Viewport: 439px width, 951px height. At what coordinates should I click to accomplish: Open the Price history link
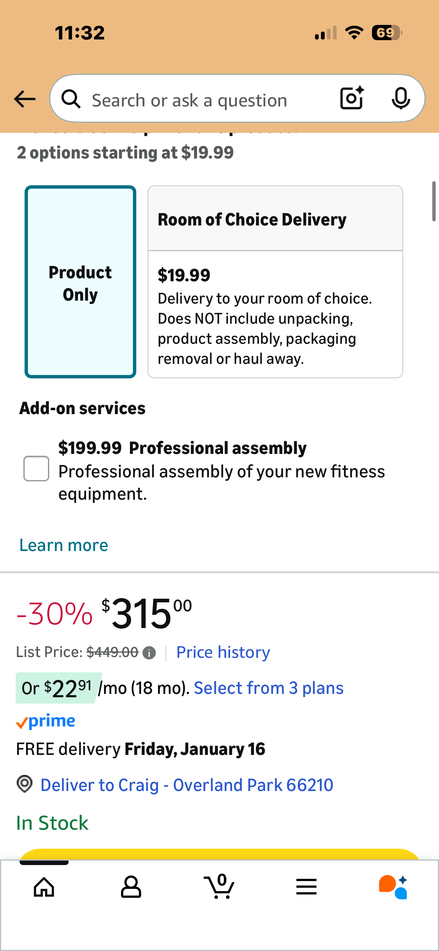223,652
